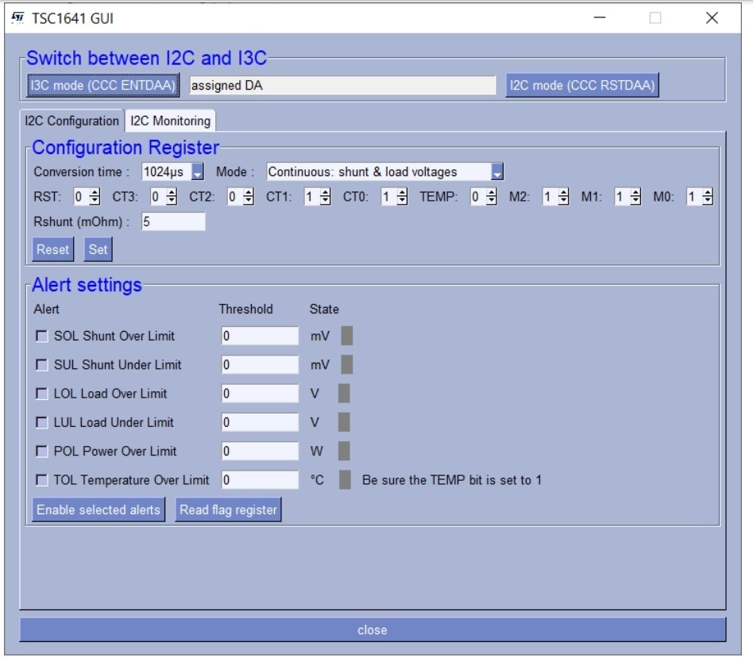This screenshot has width=753, height=661.
Task: Adjust the TEMP bit spinner
Action: [492, 197]
